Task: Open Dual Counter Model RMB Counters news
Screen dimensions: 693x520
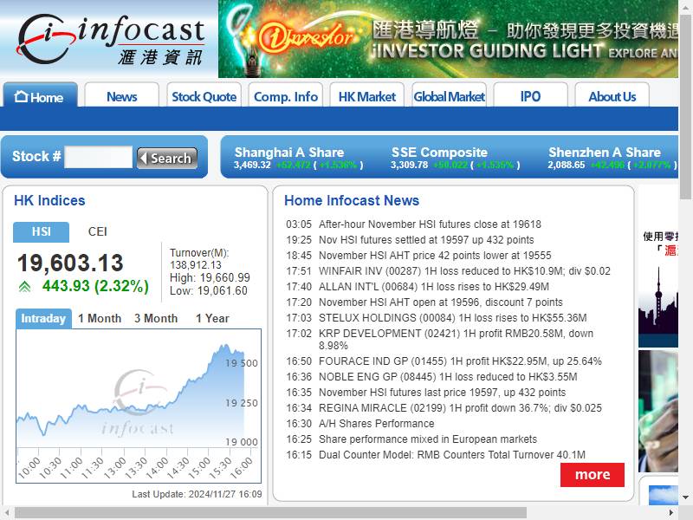Action: 452,454
